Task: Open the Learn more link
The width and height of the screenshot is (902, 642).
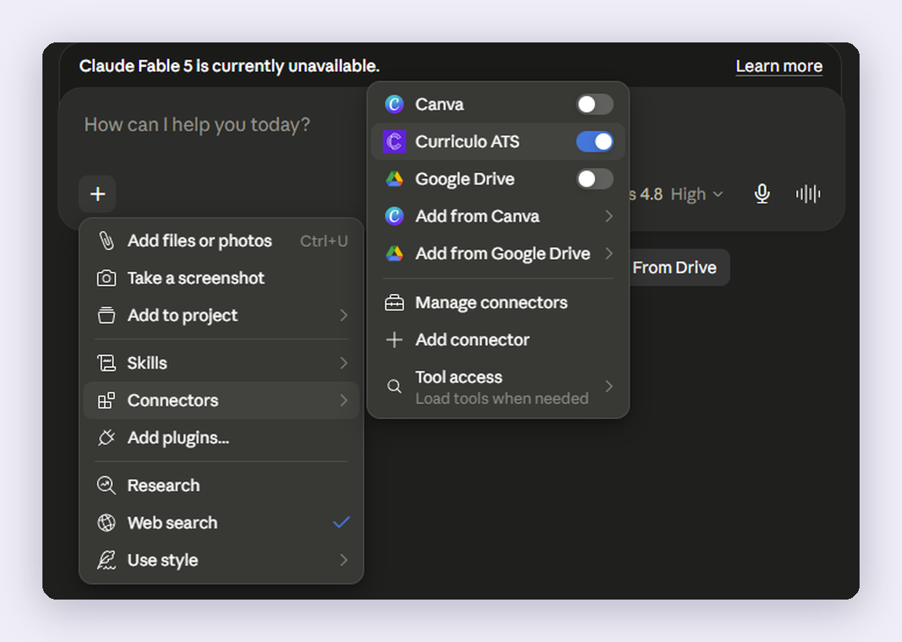Action: [x=779, y=66]
